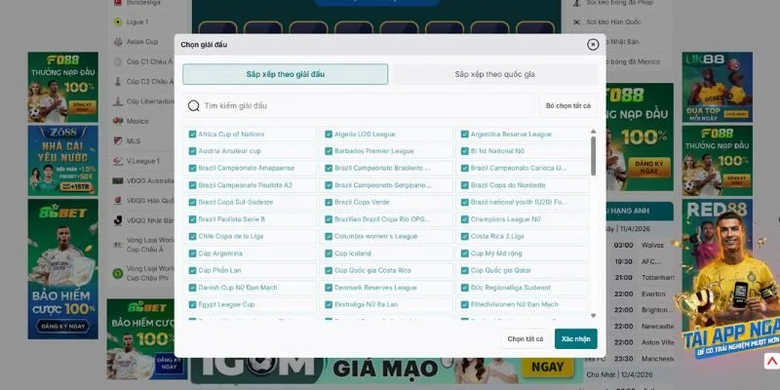
Task: Uncheck Brazil Copa Verde league
Action: coord(329,202)
